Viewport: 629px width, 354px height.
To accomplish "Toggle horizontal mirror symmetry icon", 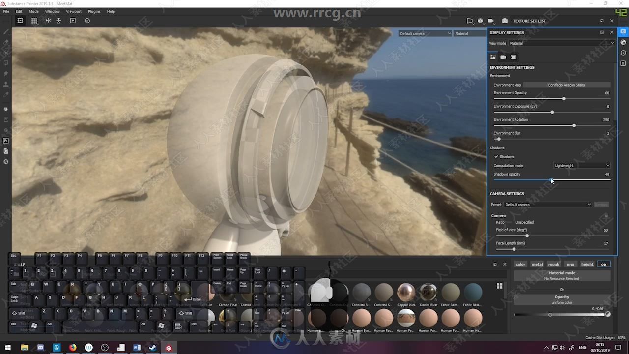I will tap(48, 21).
